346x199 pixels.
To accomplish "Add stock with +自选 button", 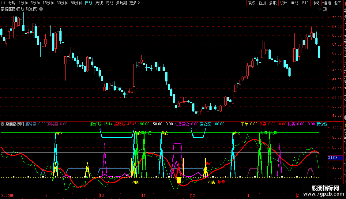I will point(327,3).
